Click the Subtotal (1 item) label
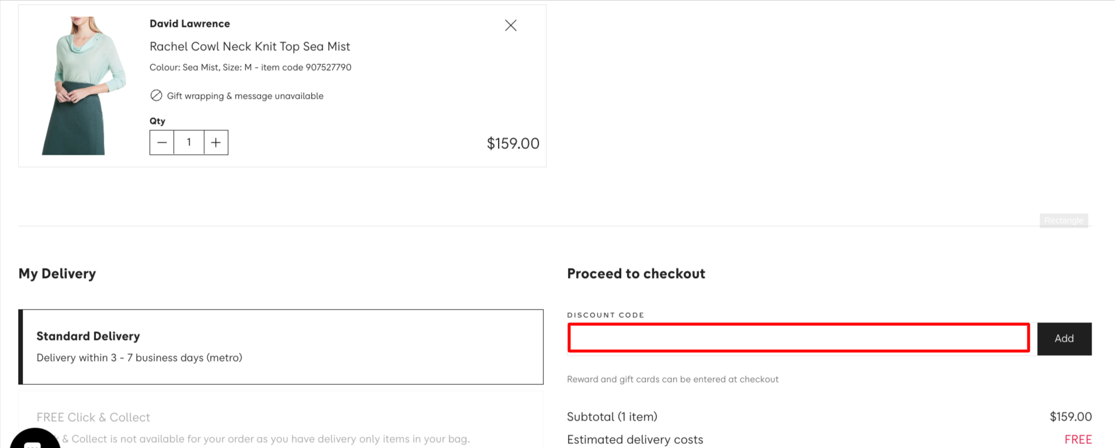 point(612,417)
